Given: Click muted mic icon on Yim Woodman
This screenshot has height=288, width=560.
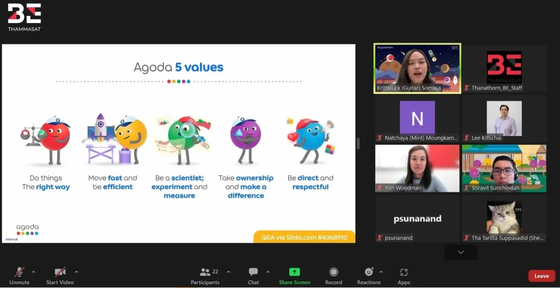Looking at the screenshot, I should click(x=380, y=187).
